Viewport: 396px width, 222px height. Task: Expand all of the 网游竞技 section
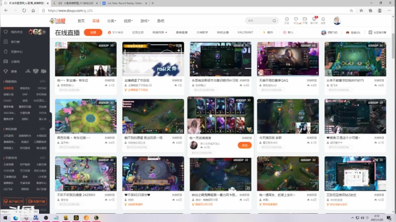click(x=43, y=81)
